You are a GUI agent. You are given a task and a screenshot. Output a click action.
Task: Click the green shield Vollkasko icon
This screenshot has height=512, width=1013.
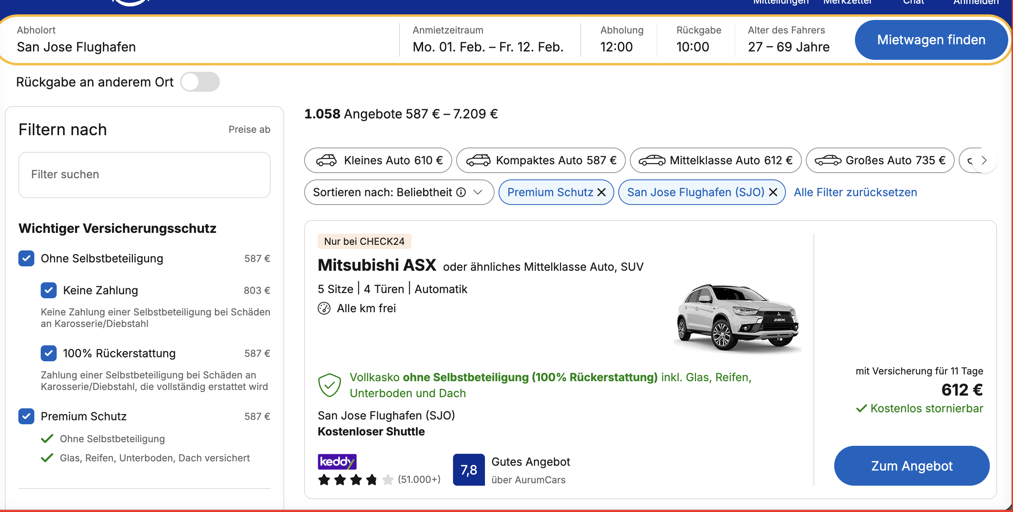tap(330, 385)
